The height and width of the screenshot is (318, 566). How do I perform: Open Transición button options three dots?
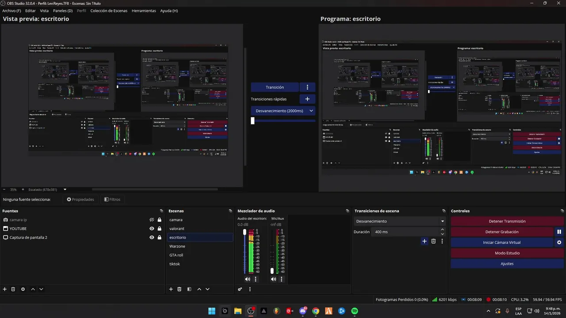click(307, 87)
